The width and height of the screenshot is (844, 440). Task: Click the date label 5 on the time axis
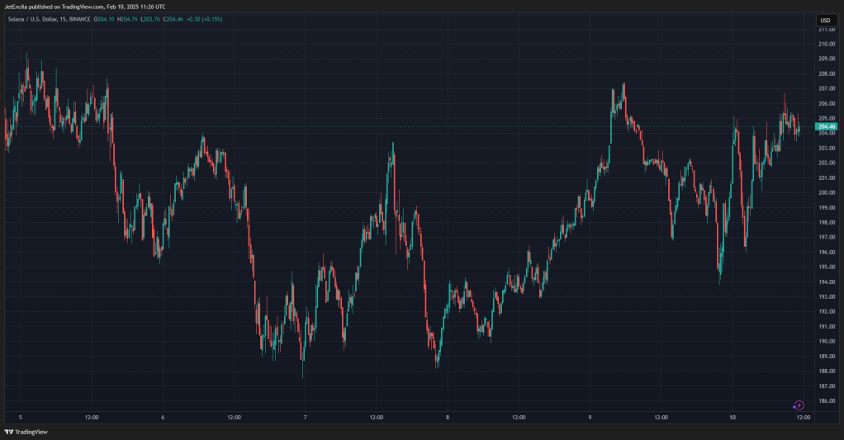(21, 418)
